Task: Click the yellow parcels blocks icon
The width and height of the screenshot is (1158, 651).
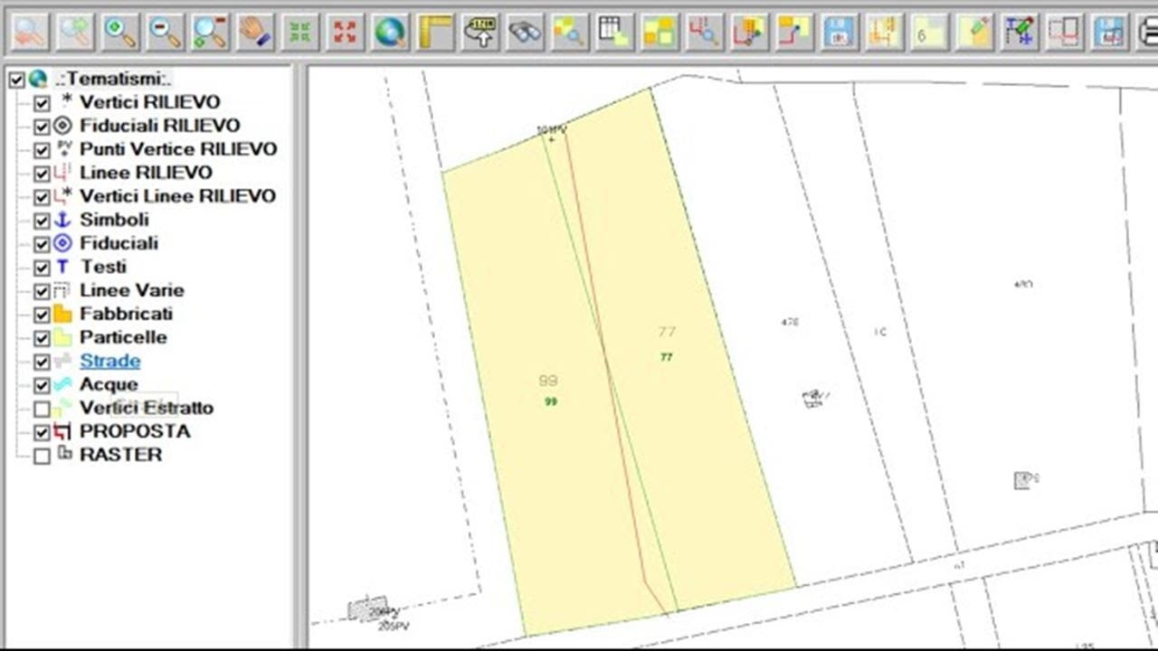Action: click(x=660, y=33)
